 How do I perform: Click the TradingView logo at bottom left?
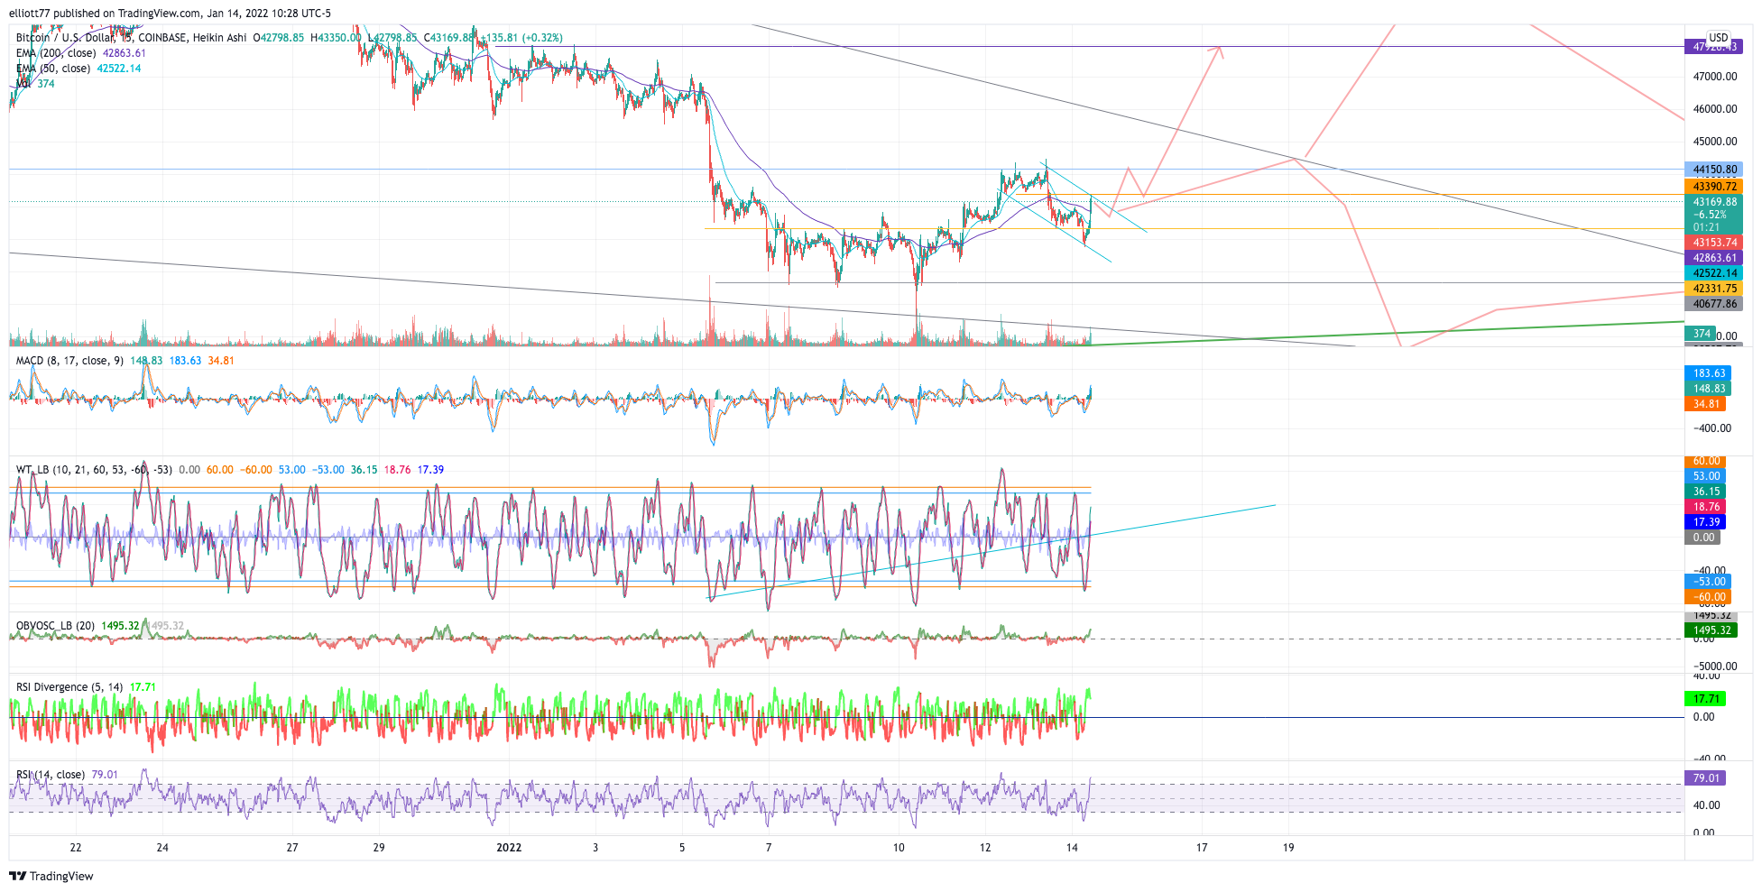coord(51,876)
